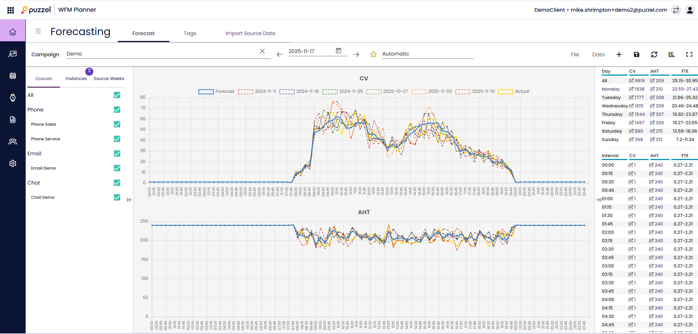Collapse the left queues panel
This screenshot has width=698, height=334.
[x=130, y=200]
